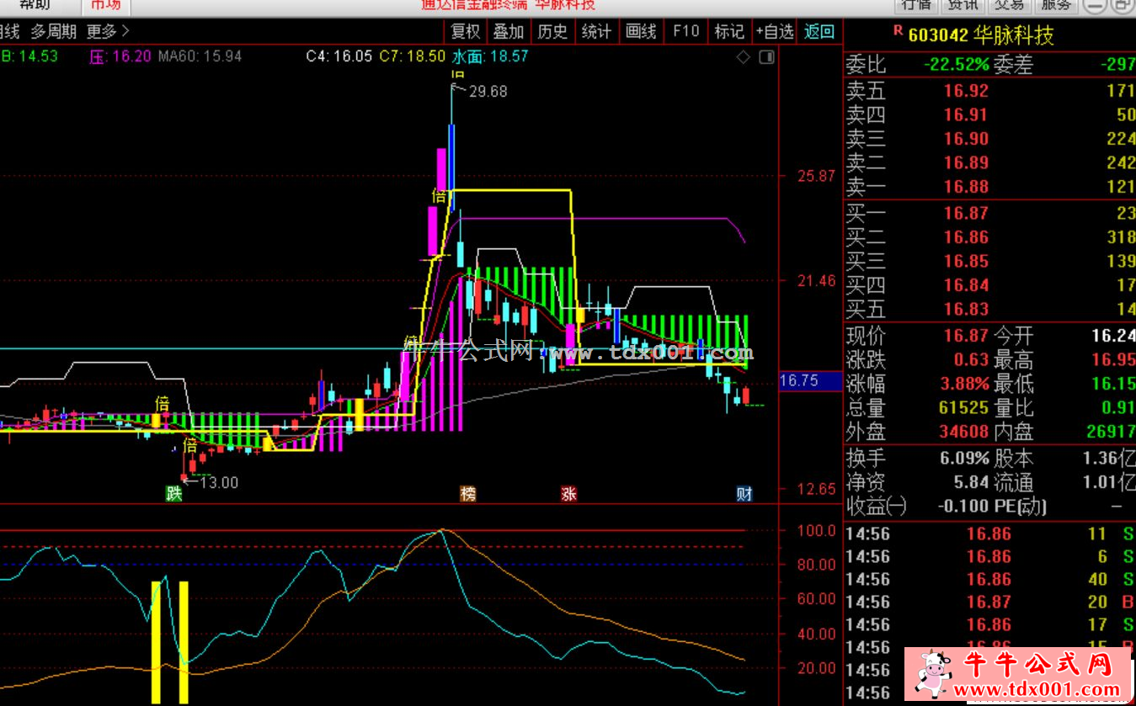Image resolution: width=1136 pixels, height=706 pixels.
Task: Click the 现价 value 16.87
Action: [966, 337]
